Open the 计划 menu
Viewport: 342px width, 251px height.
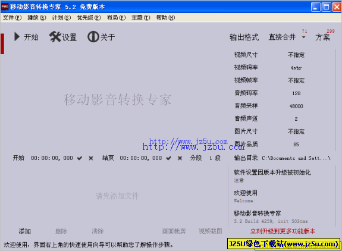tap(61, 18)
